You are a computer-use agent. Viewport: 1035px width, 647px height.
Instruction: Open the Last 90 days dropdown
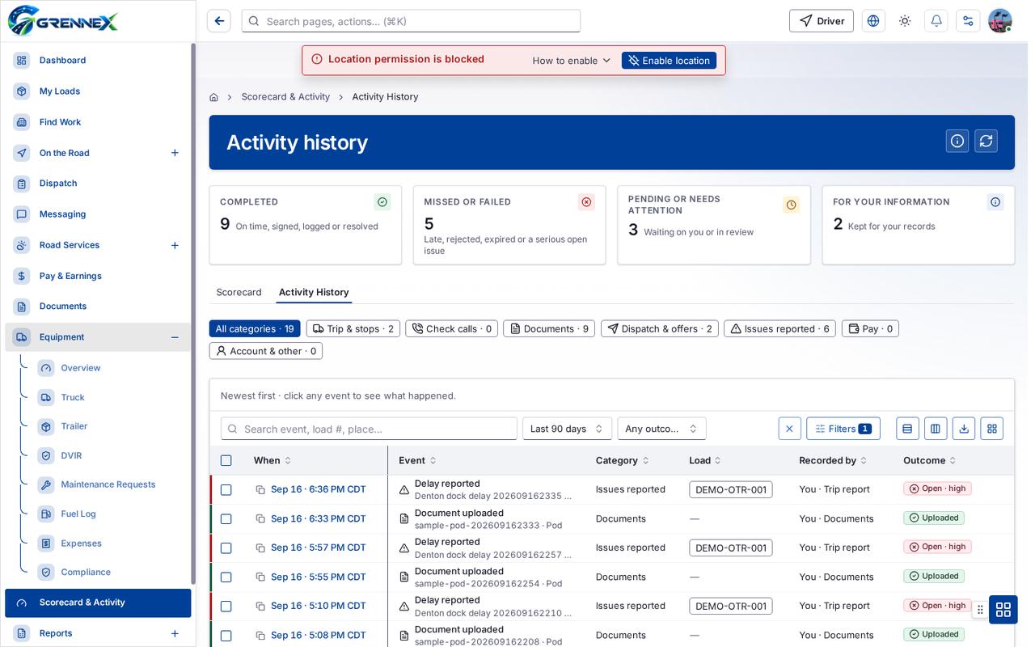click(567, 429)
